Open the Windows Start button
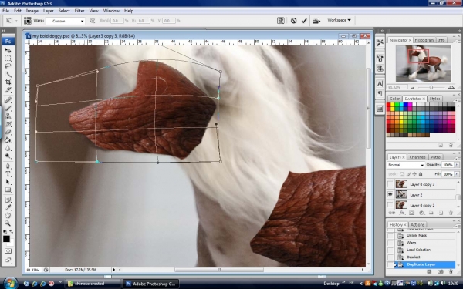The width and height of the screenshot is (463, 289). (10, 284)
